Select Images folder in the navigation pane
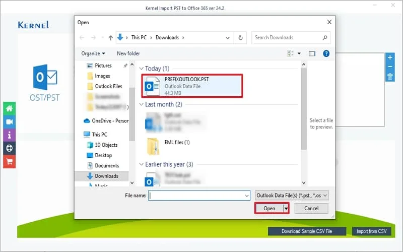Screen dimensions: 403x252 [102, 76]
